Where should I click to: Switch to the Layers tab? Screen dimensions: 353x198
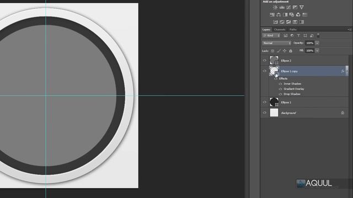click(266, 29)
